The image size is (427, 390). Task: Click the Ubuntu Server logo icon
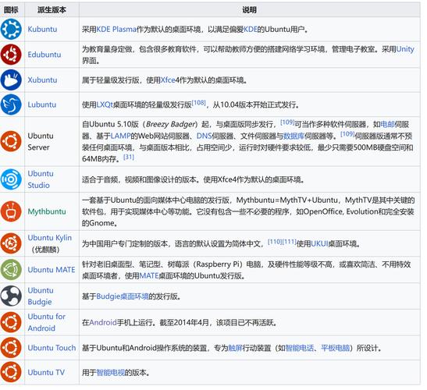click(x=11, y=141)
